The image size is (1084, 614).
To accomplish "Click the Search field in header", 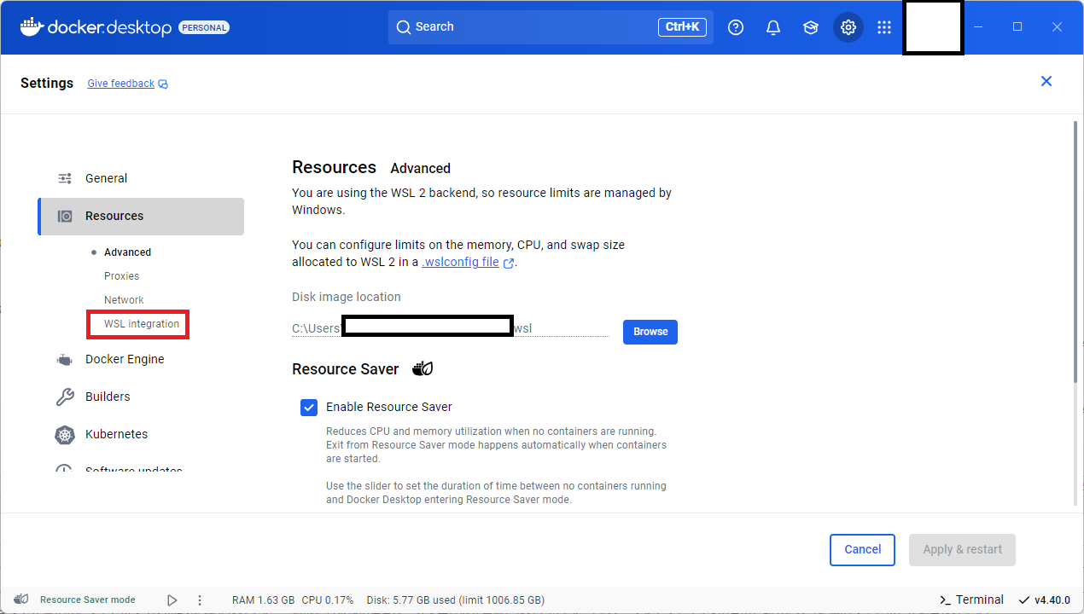I will pos(529,27).
